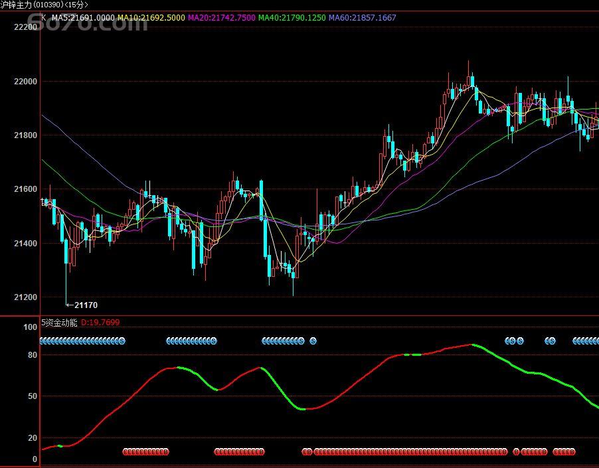Select the MA60:21857.1667 legend label
Viewport: 599px width, 468px height.
pos(363,17)
